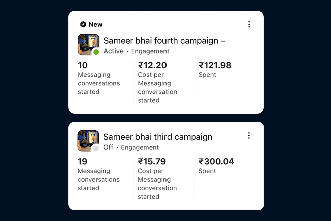331x221 pixels.
Task: Click the green Active status dot
Action: (x=96, y=52)
